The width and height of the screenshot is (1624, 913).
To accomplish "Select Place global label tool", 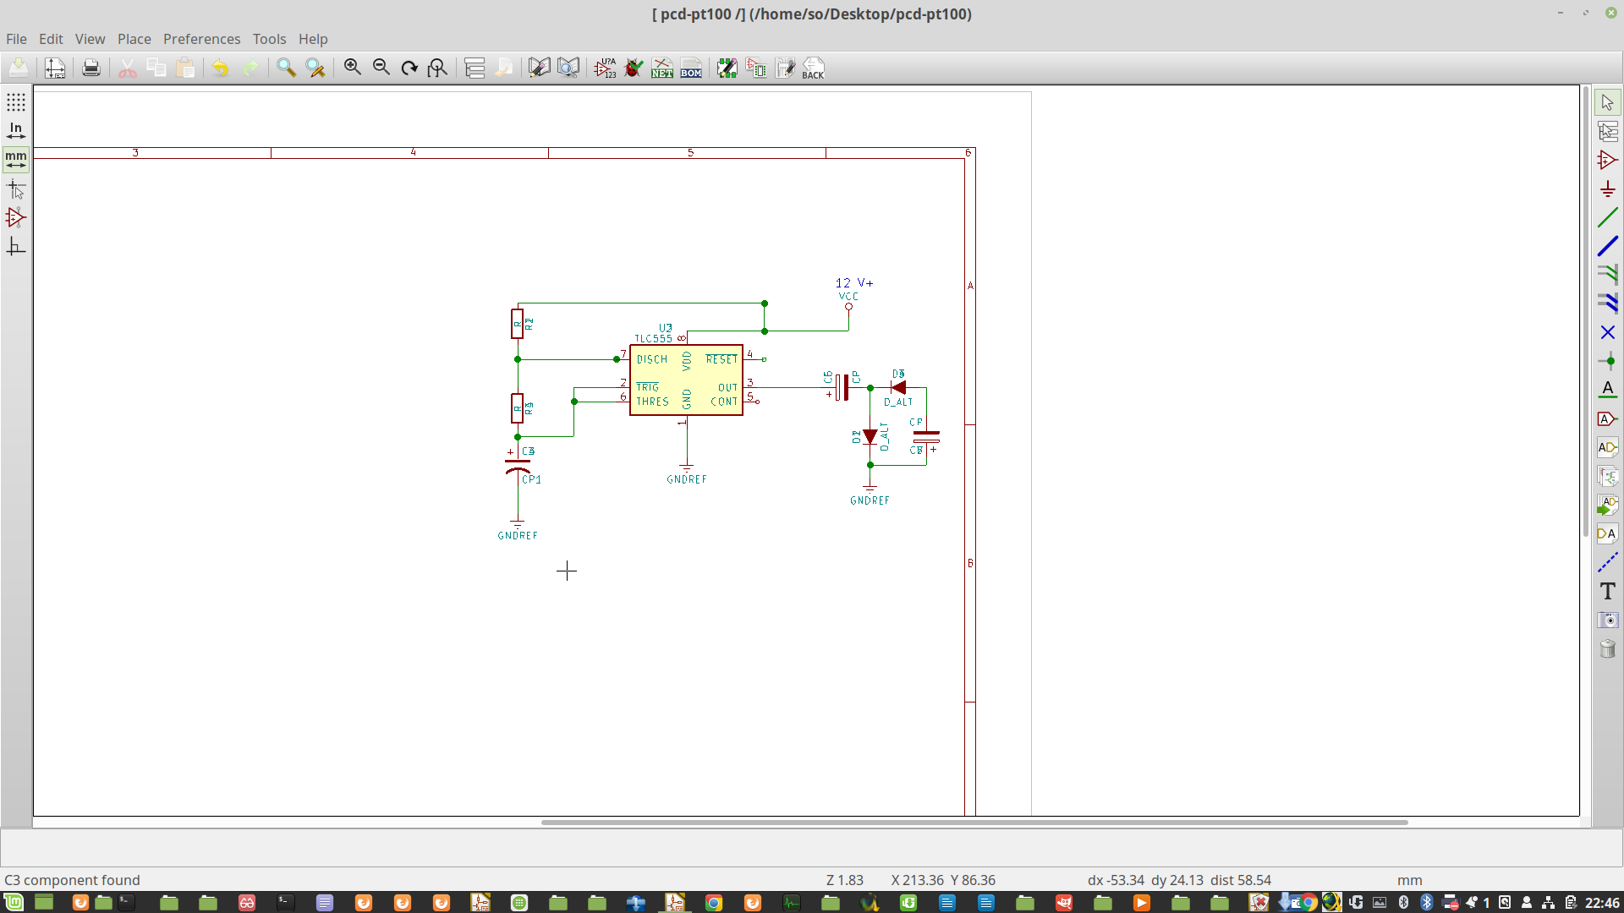I will tap(1608, 418).
